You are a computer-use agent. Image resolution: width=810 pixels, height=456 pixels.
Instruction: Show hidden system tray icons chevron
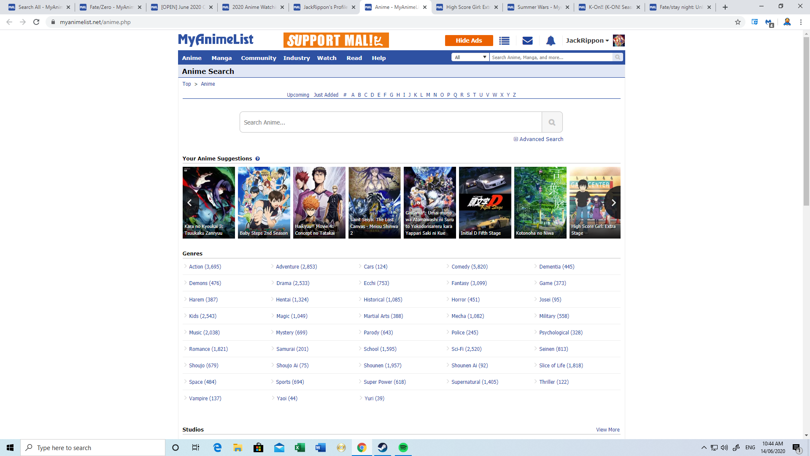(x=704, y=448)
